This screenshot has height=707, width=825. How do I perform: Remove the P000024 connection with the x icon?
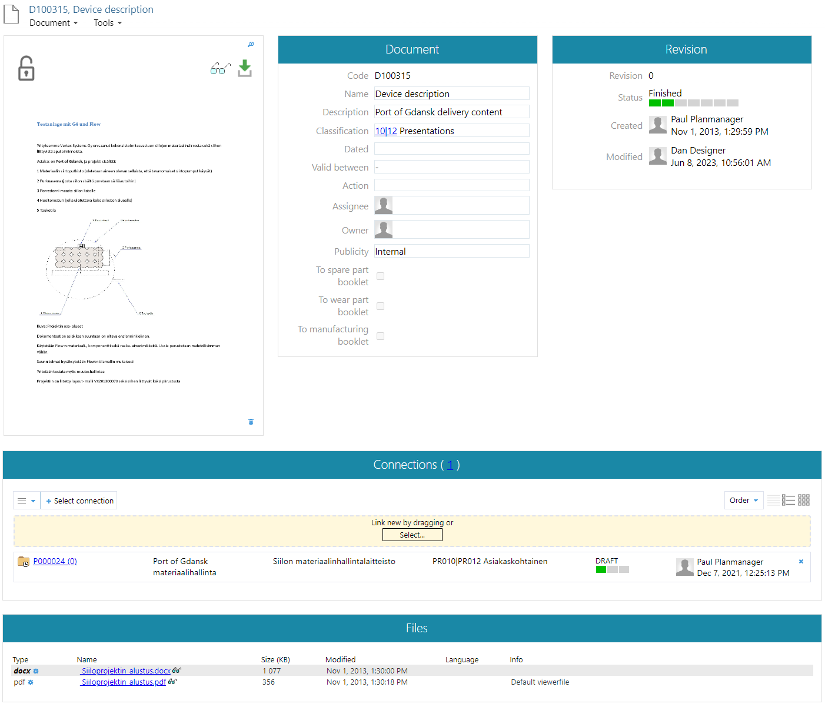[x=801, y=562]
